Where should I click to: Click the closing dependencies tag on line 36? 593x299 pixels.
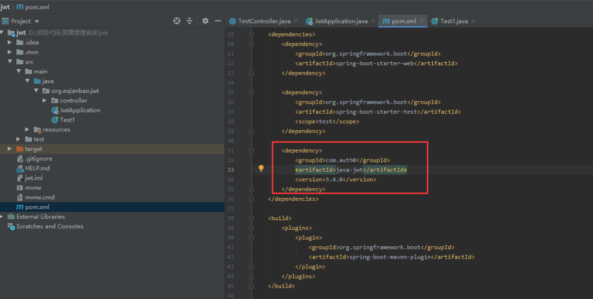point(293,199)
